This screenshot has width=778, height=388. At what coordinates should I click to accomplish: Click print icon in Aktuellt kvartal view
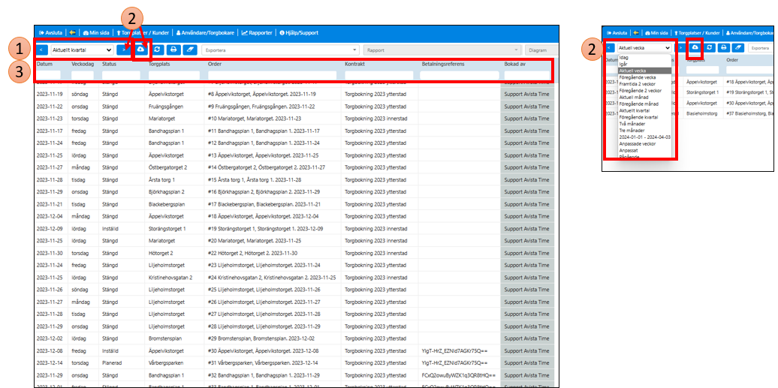[x=173, y=50]
